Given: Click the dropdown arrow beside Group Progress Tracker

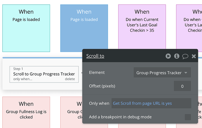Looking at the screenshot, I should coord(186,73).
